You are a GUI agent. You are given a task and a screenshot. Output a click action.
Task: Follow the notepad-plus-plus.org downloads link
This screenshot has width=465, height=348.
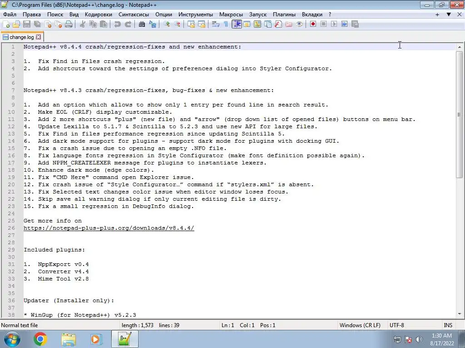coord(109,228)
